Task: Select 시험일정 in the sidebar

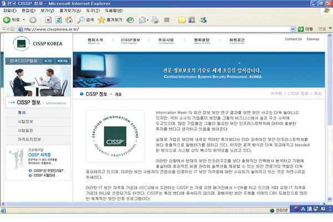Action: coord(26,130)
